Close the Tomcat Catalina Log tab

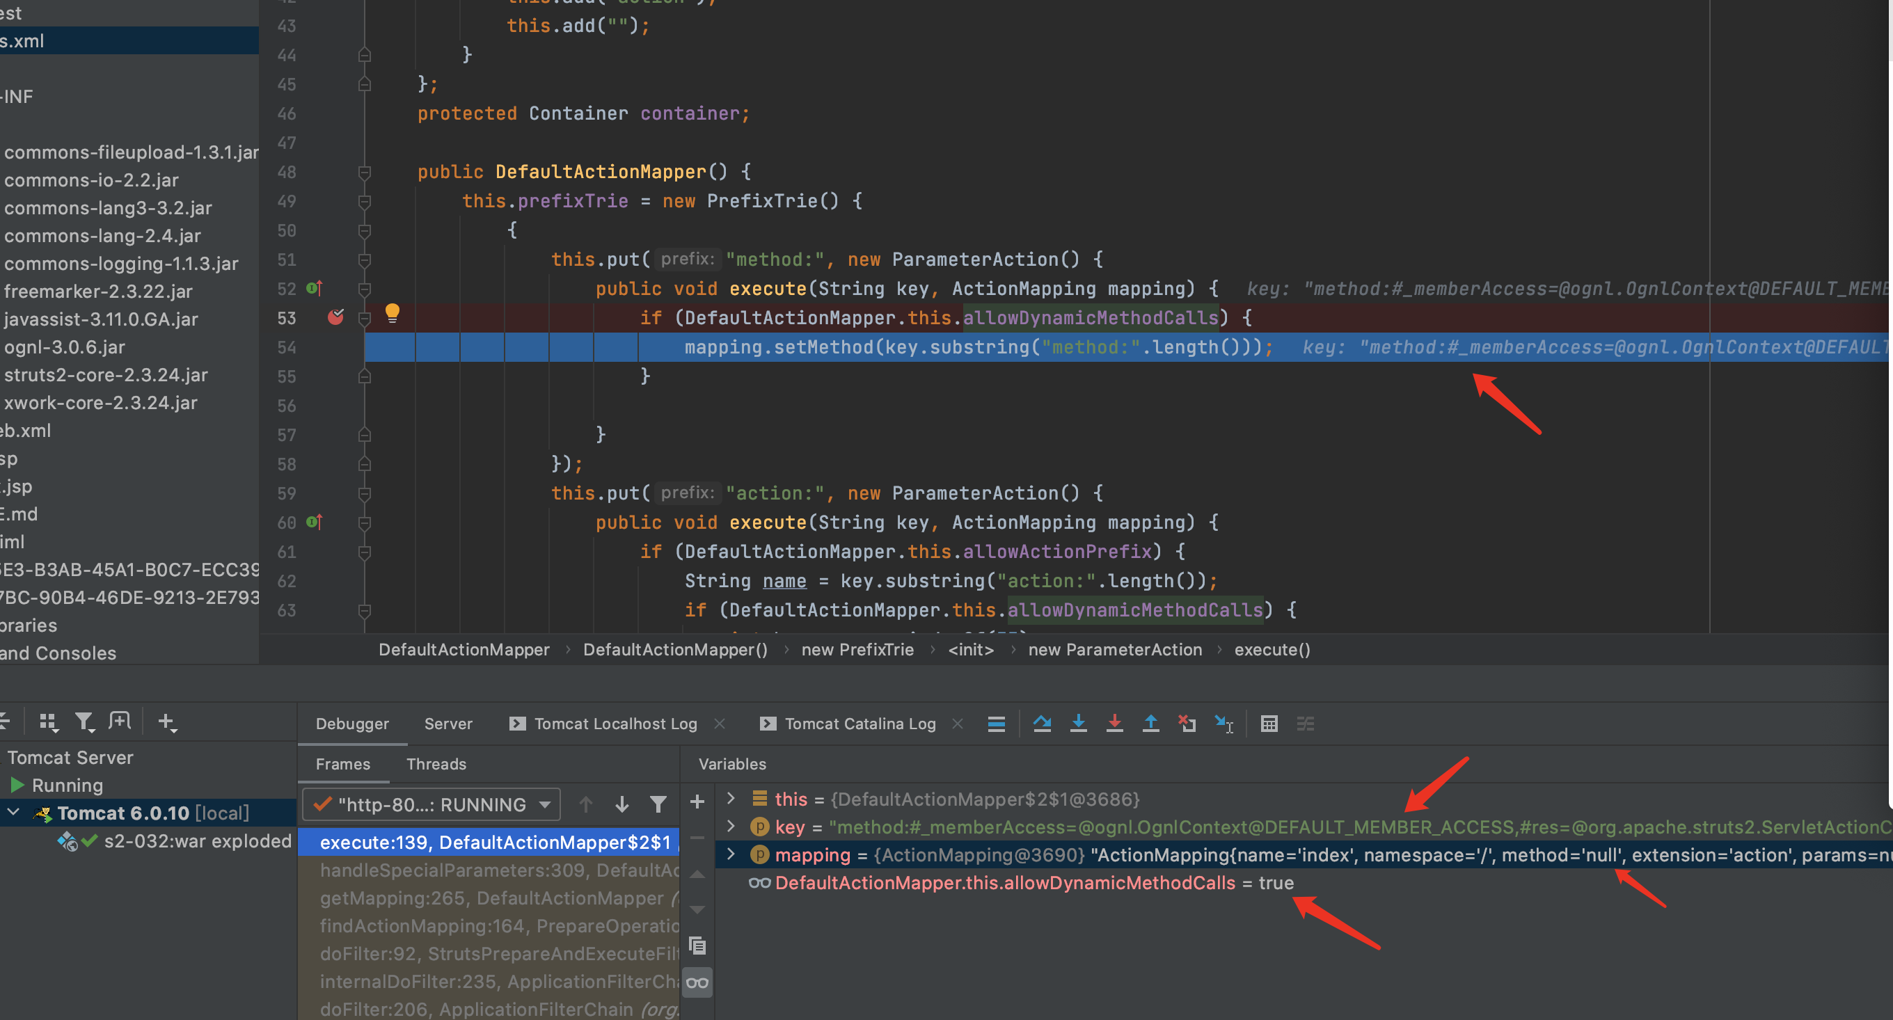[958, 724]
